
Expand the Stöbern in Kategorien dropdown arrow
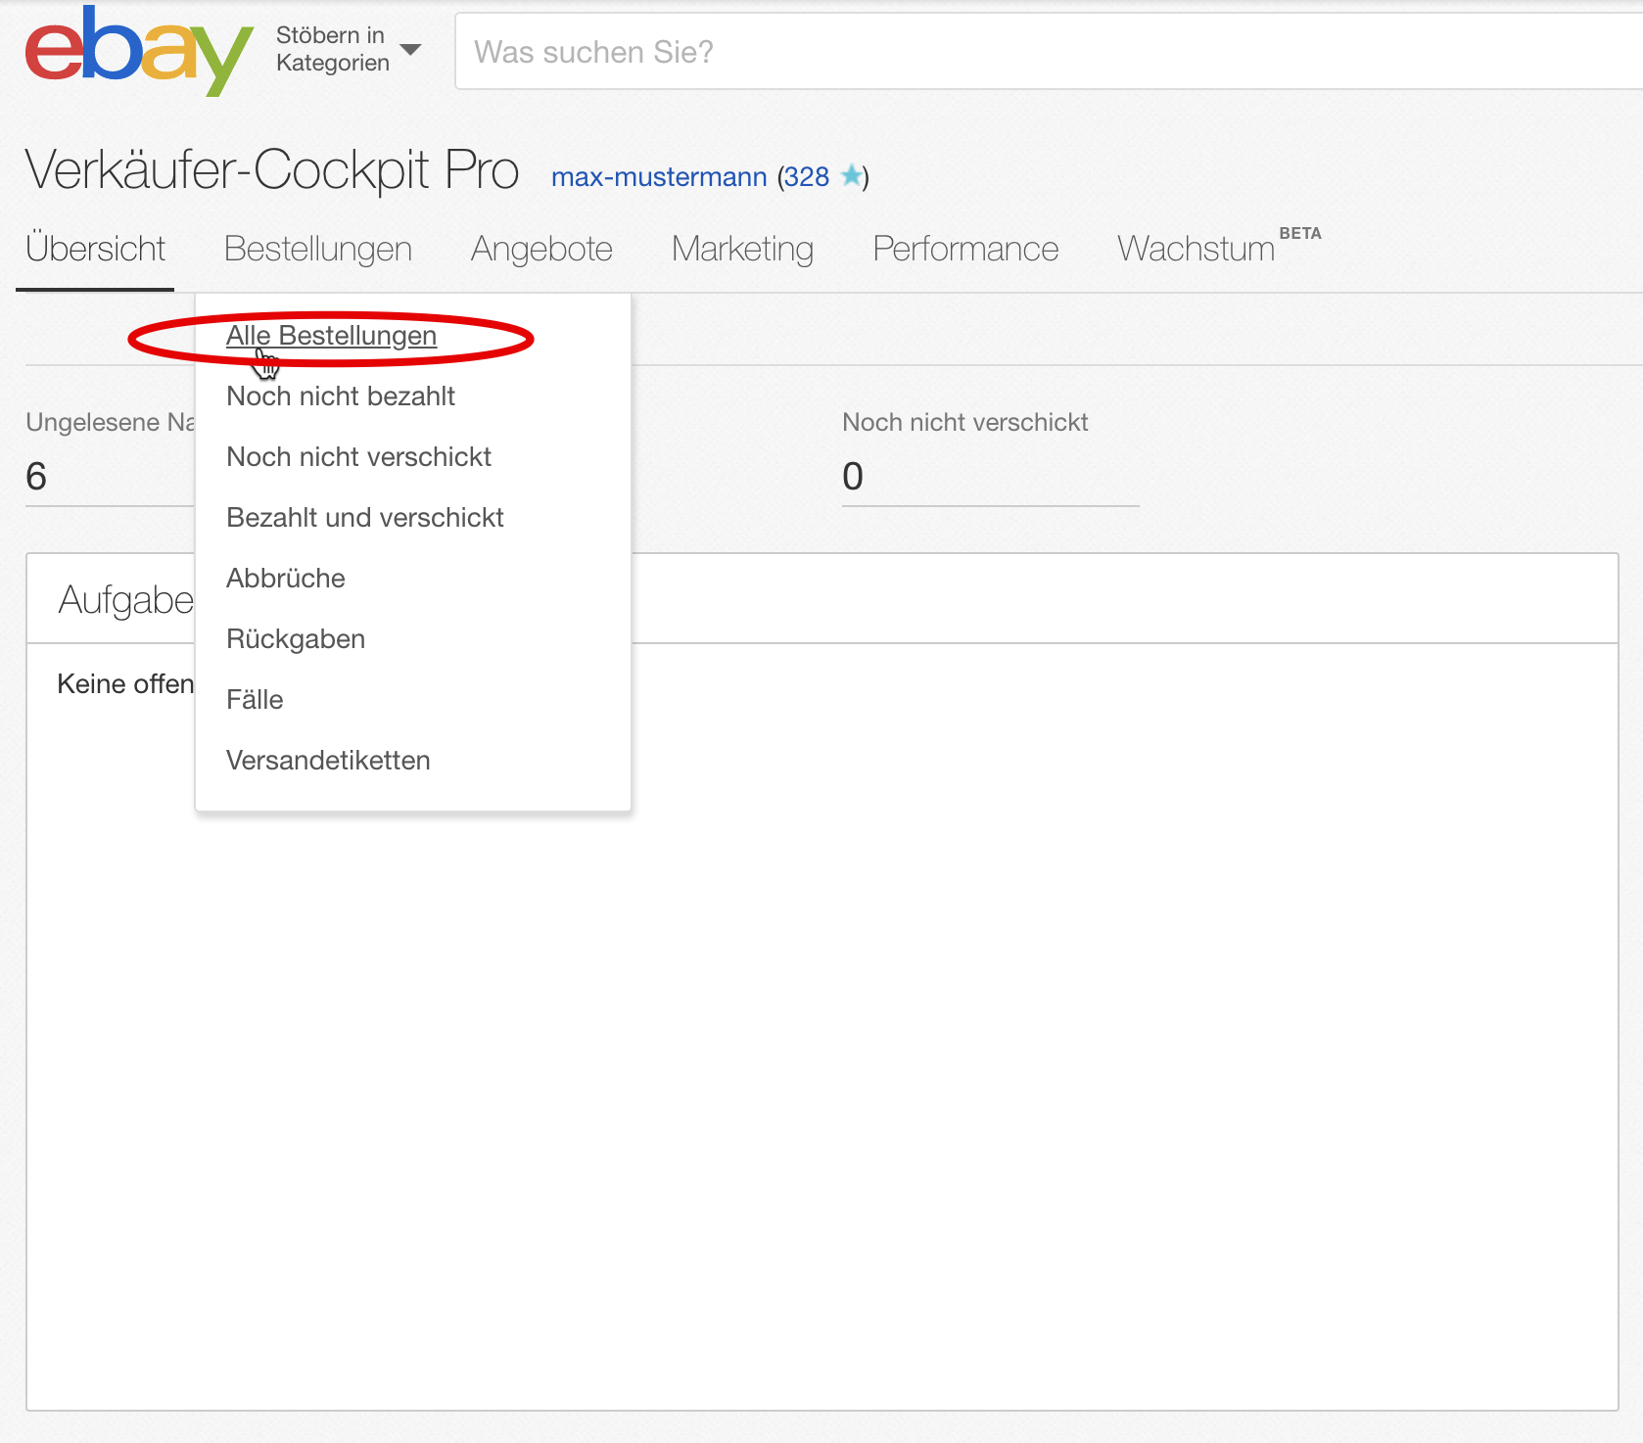tap(411, 50)
